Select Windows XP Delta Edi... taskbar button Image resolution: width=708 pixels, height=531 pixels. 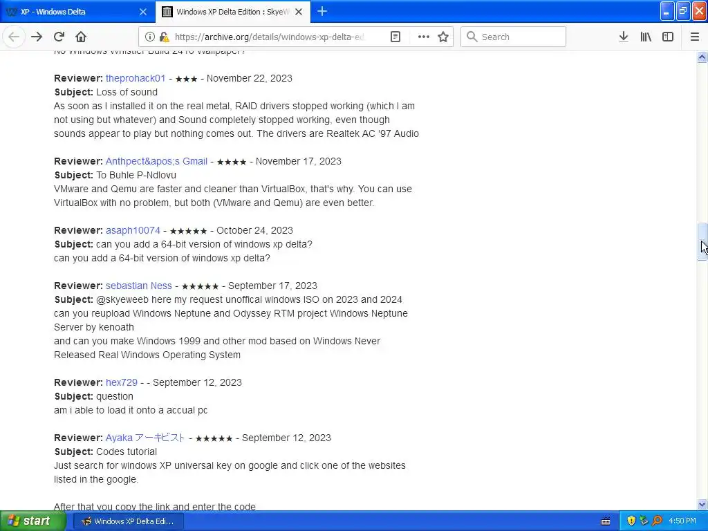pos(128,521)
